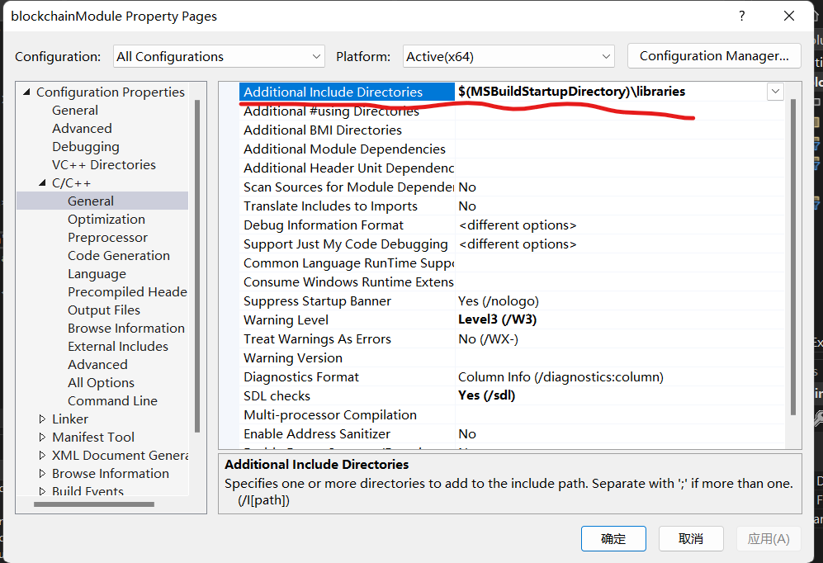Click the tree panel vertical scrollbar

(196, 266)
